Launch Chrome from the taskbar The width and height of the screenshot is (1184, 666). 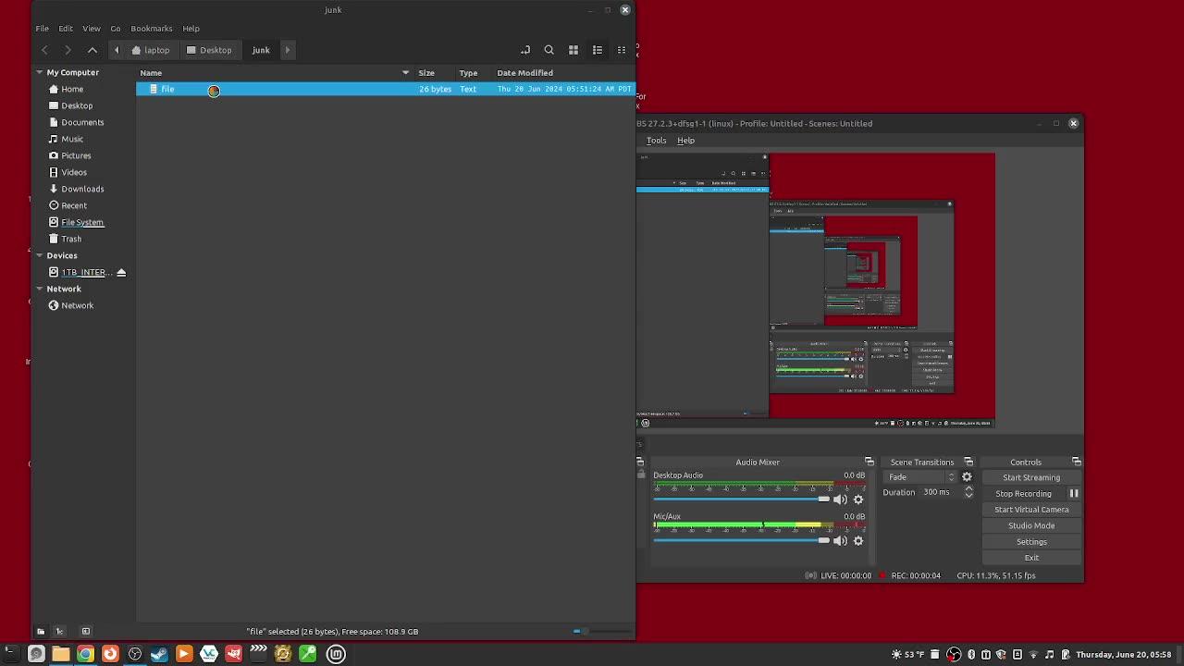click(85, 654)
